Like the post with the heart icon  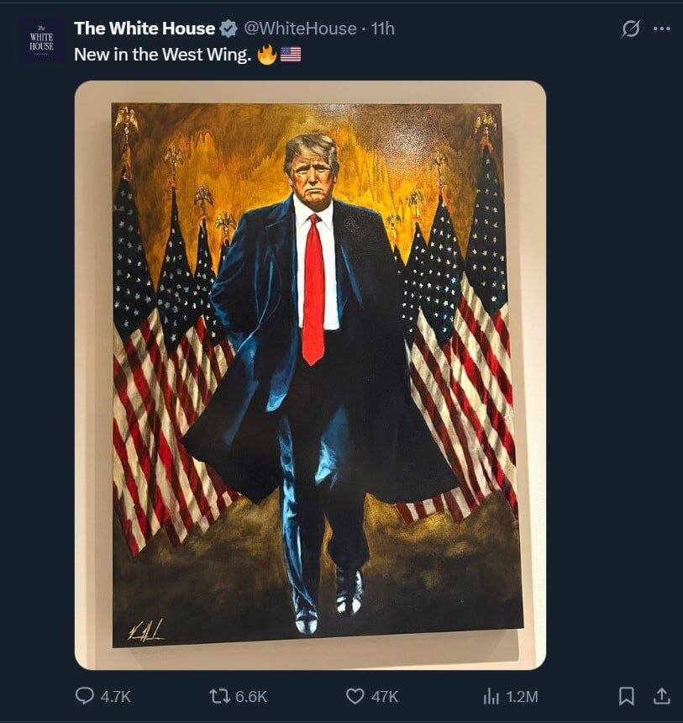(355, 696)
